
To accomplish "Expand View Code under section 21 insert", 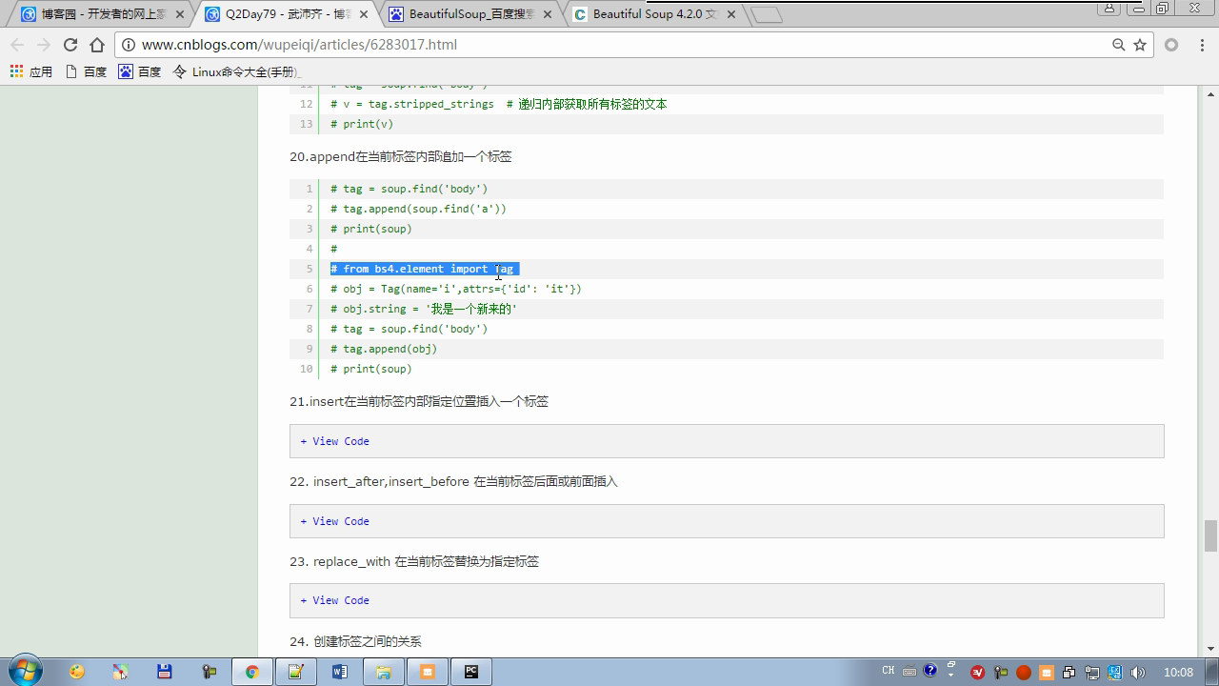I will 335,441.
